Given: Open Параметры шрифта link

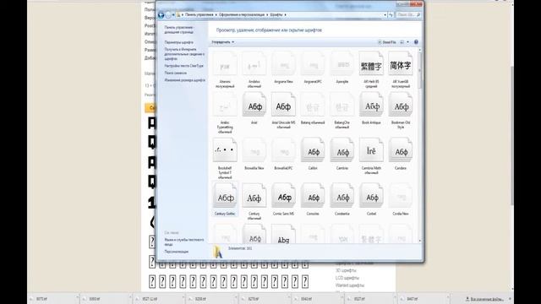Looking at the screenshot, I should click(x=178, y=42).
